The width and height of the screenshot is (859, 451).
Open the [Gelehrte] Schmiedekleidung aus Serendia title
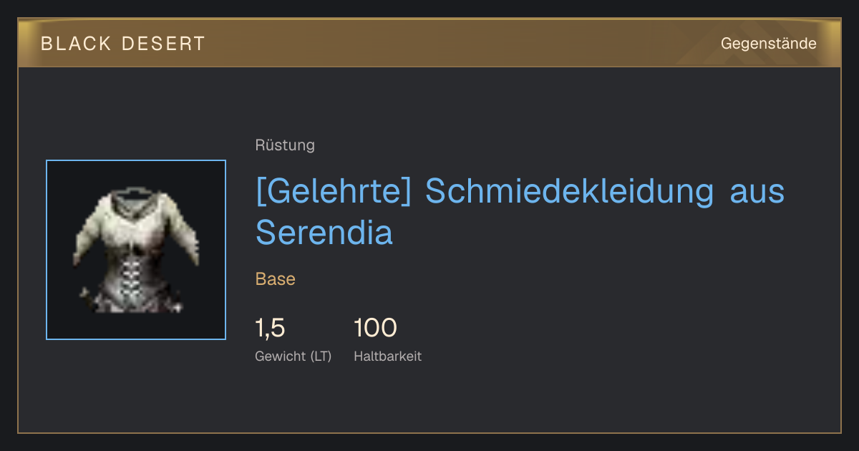coord(520,212)
